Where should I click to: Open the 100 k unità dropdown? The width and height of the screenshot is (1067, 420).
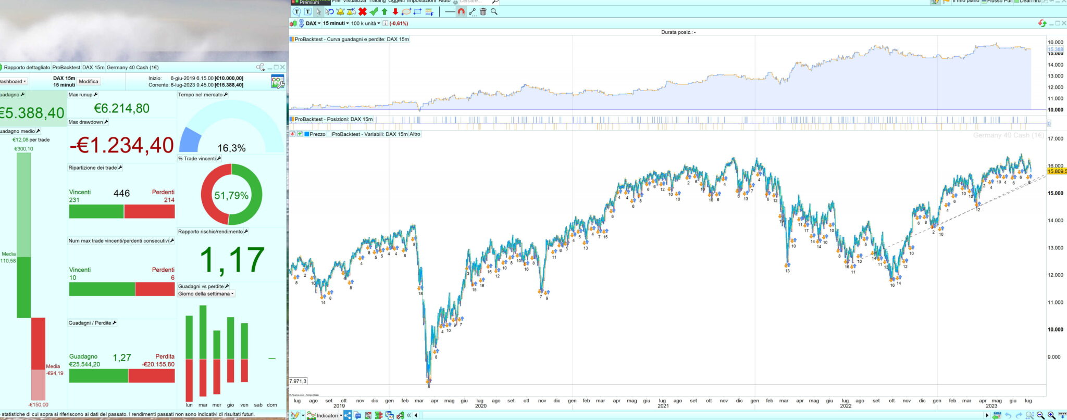pos(366,23)
